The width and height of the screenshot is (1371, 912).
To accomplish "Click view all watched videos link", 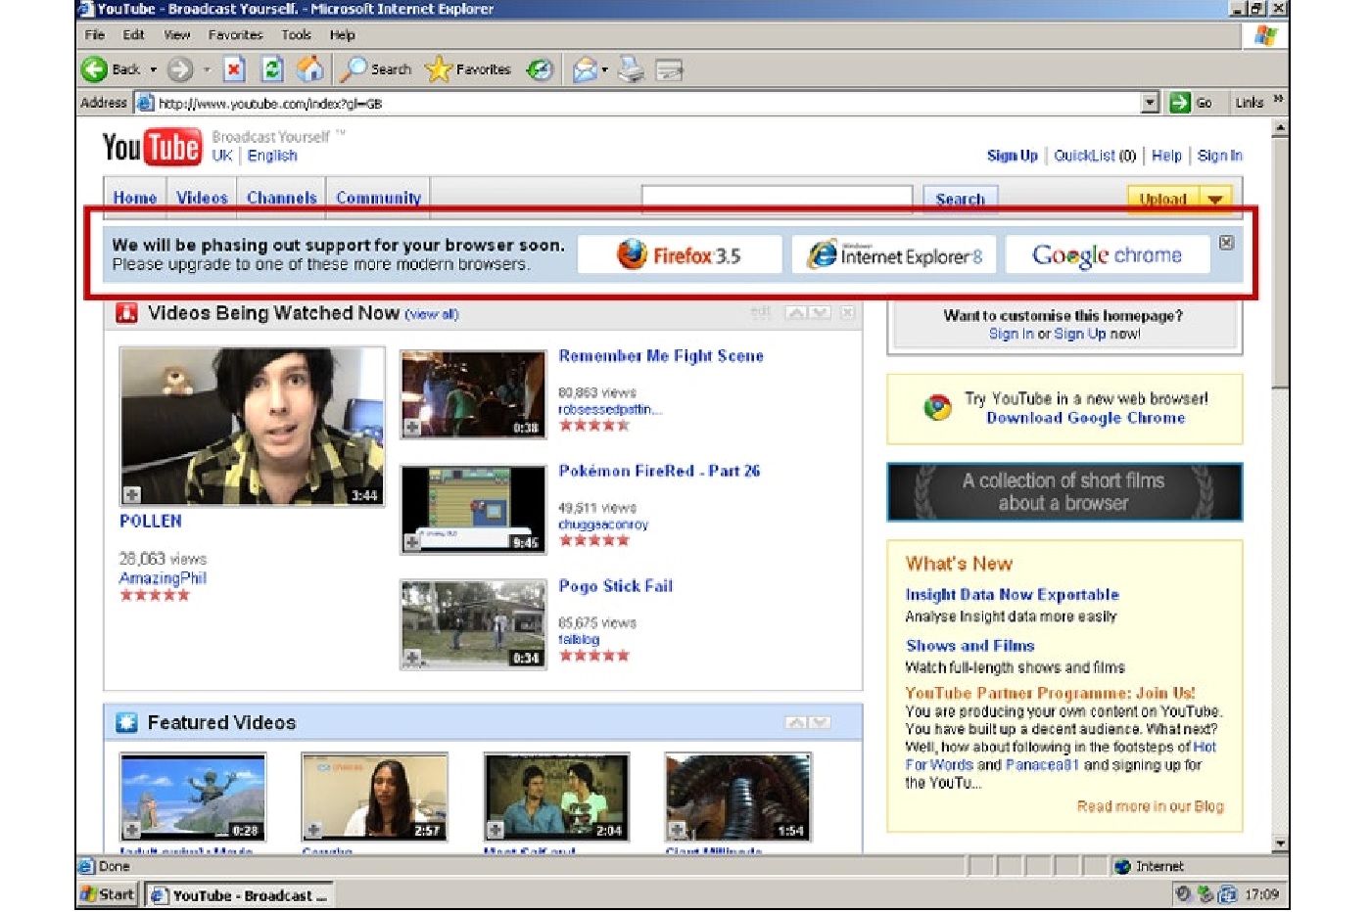I will point(432,315).
